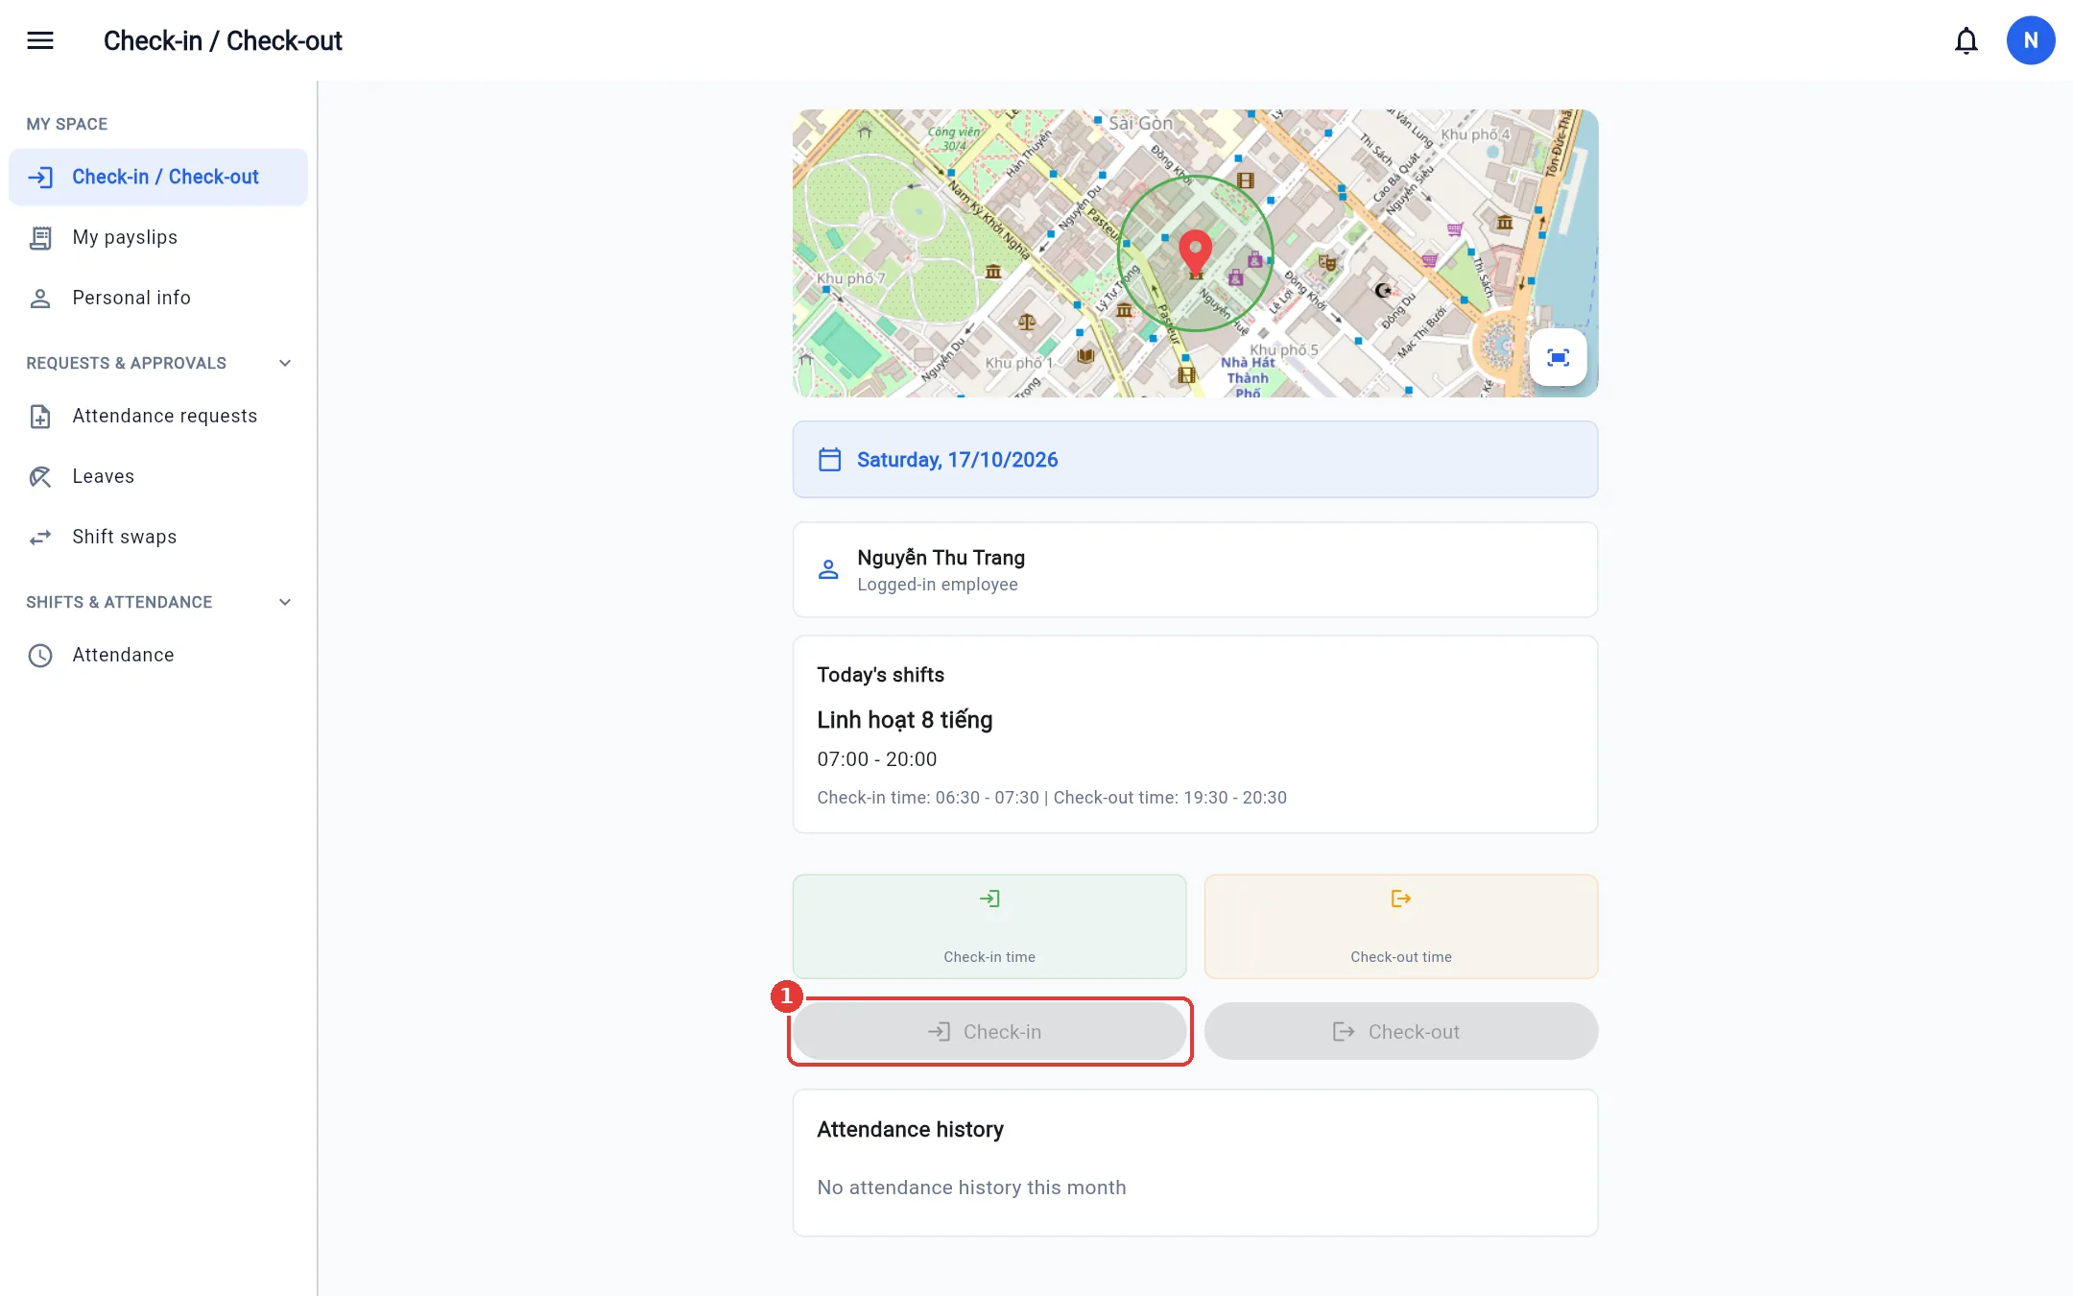This screenshot has width=2073, height=1296.
Task: Click the No attendance history this month text
Action: pyautogui.click(x=971, y=1188)
